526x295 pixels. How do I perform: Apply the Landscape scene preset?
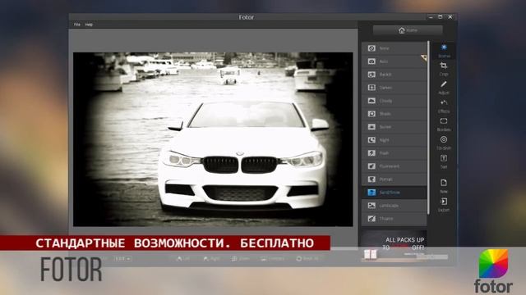pos(394,206)
